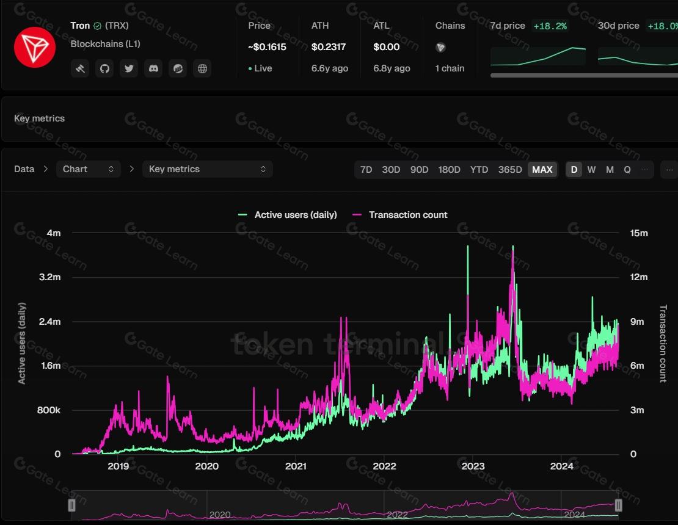Open Tron's GitHub repository icon
The width and height of the screenshot is (678, 525).
(104, 68)
